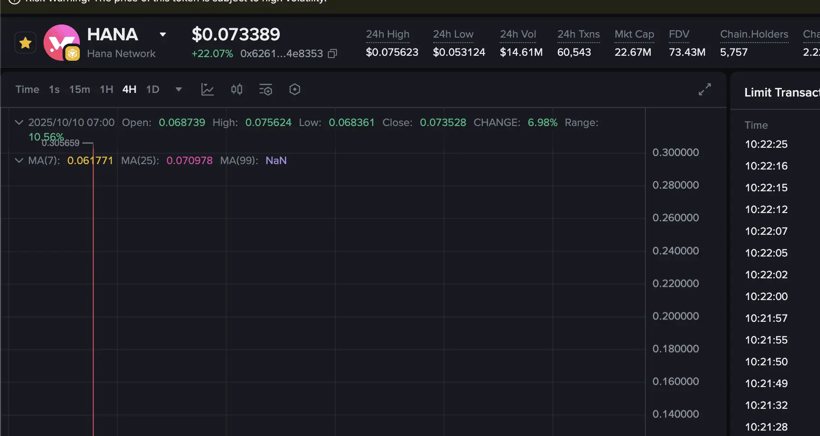Screen dimensions: 820x436
Task: Switch chart to 1H interval
Action: tap(107, 89)
